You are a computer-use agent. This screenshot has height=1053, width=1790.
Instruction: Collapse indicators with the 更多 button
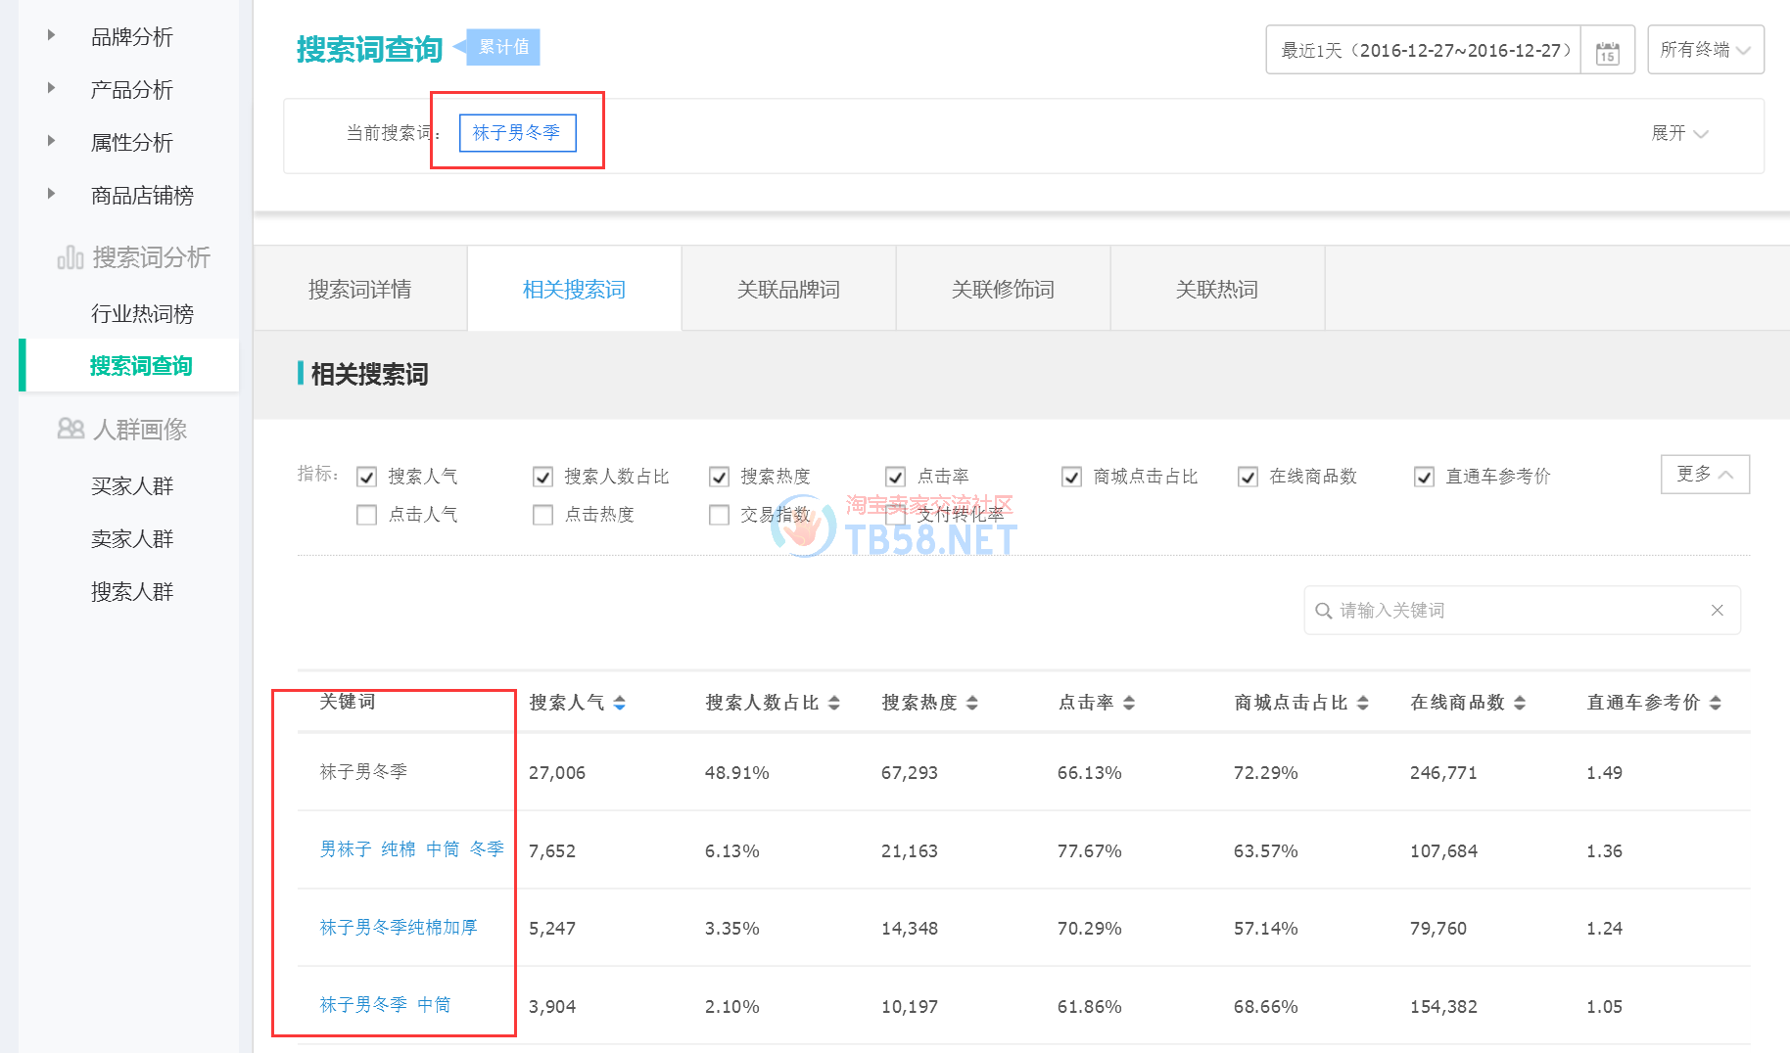coord(1704,475)
